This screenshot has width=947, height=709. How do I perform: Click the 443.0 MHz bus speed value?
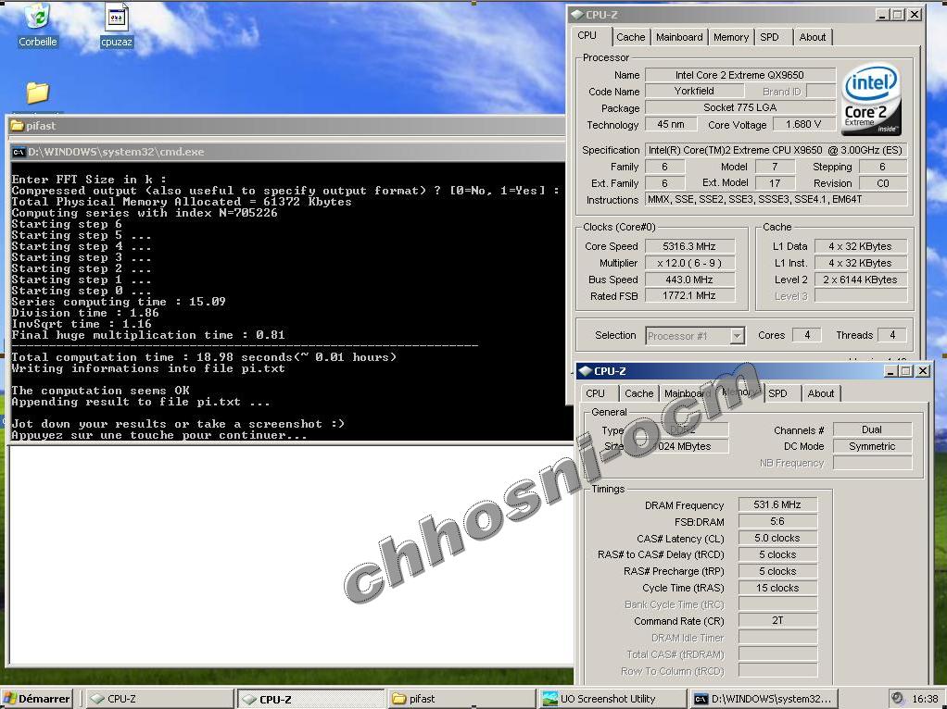click(689, 280)
